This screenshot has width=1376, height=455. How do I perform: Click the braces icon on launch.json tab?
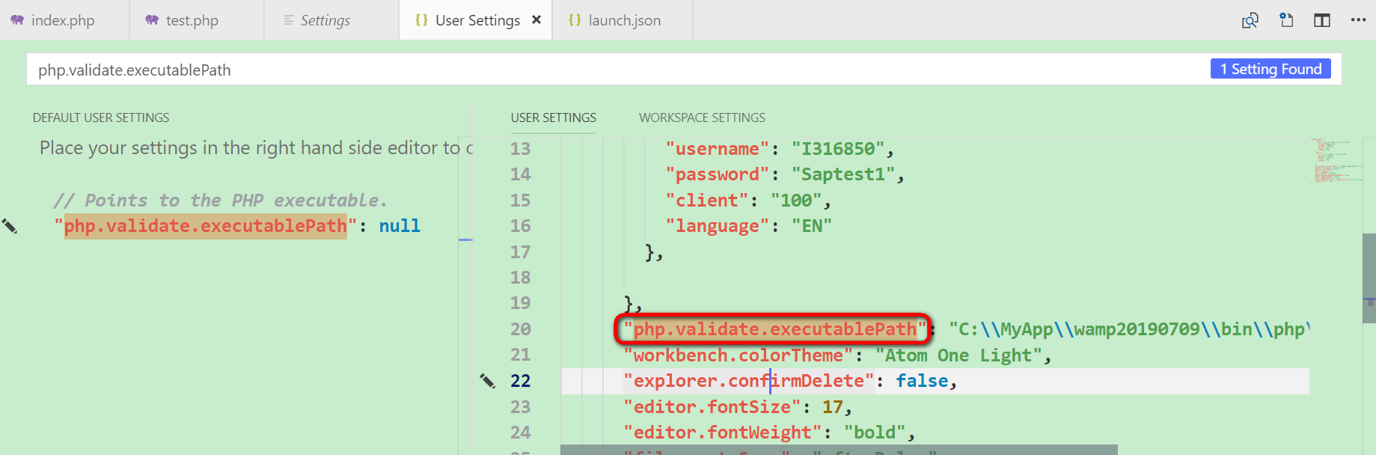click(575, 20)
